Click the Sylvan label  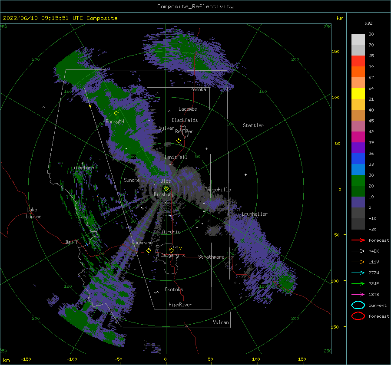(x=166, y=128)
